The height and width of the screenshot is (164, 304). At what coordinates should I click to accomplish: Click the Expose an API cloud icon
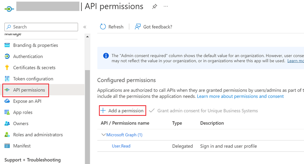click(x=7, y=101)
